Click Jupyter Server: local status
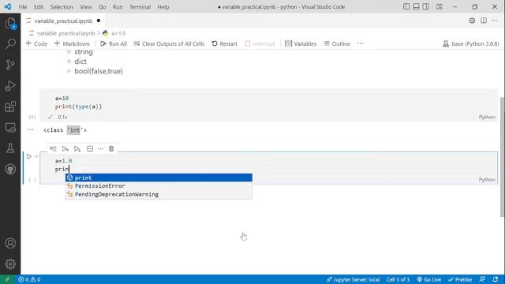 pyautogui.click(x=353, y=279)
